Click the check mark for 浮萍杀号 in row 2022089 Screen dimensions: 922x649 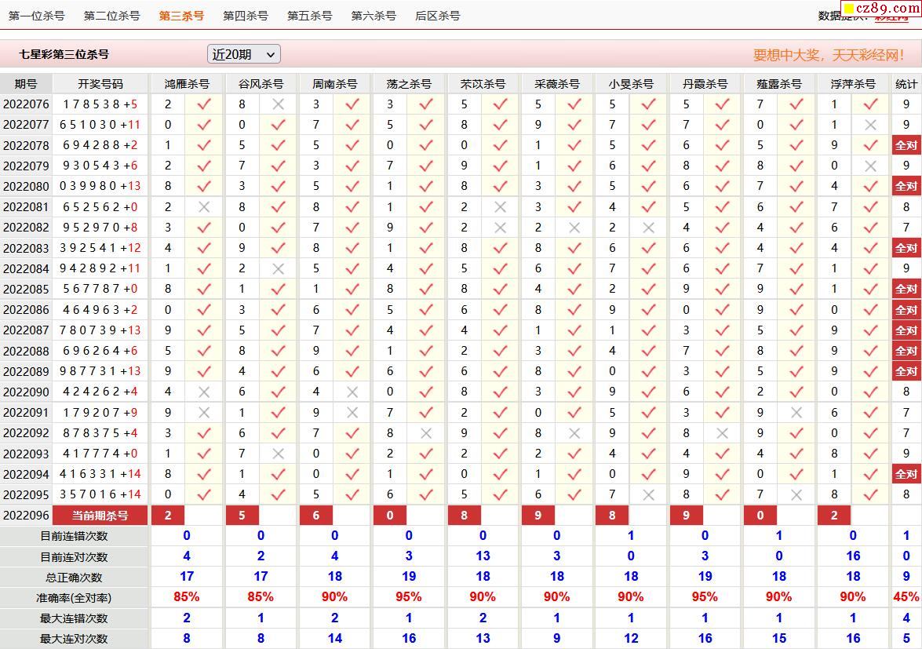click(x=871, y=371)
